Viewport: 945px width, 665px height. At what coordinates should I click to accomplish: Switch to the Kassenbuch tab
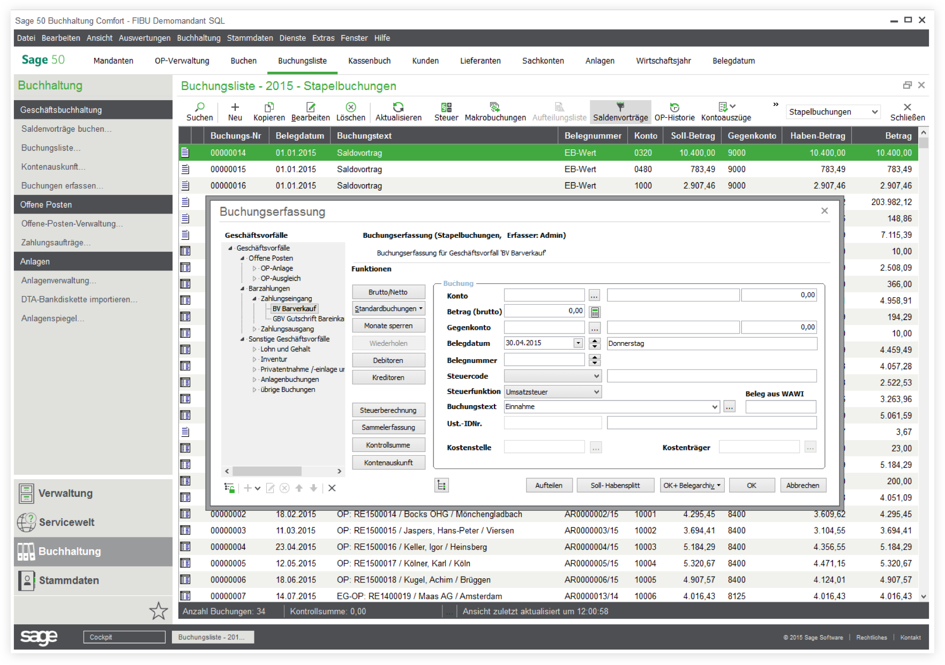(x=369, y=61)
